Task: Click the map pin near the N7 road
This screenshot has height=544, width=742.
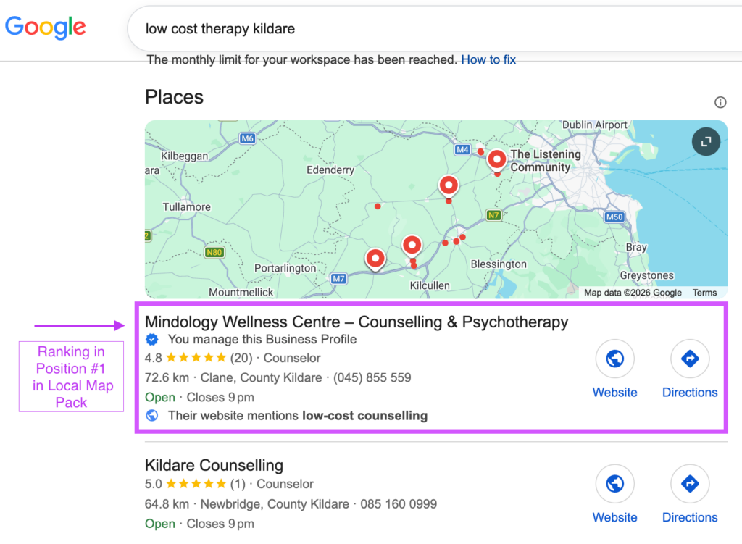Action: coord(448,186)
